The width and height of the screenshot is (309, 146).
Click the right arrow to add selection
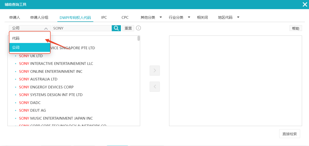[x=155, y=71]
